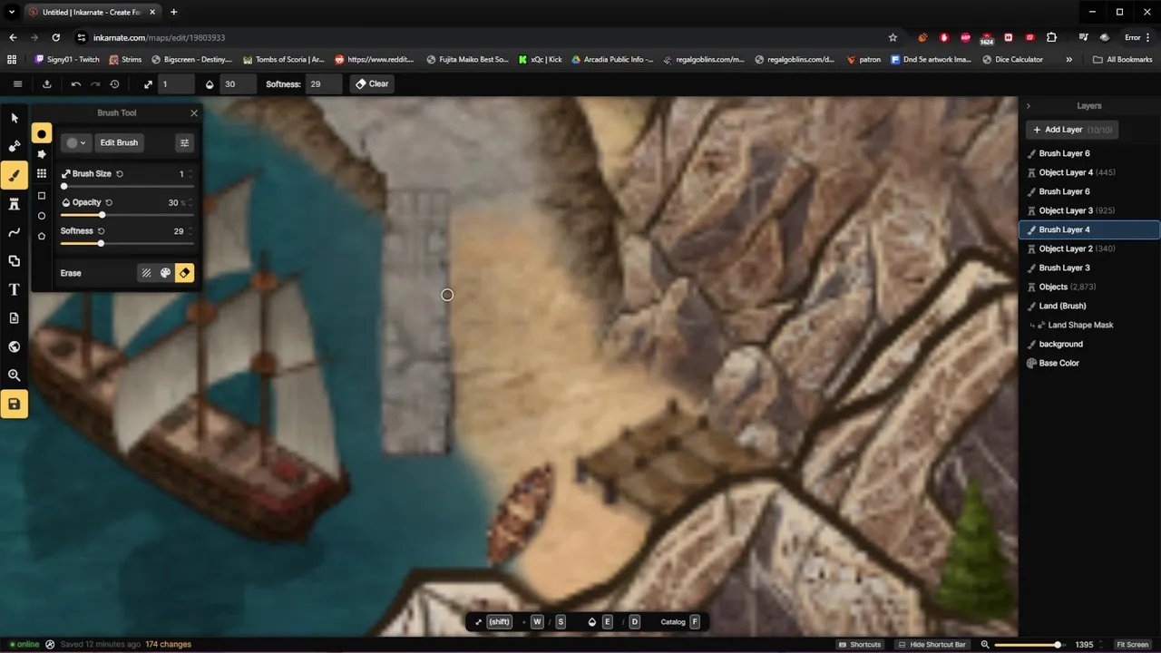Select Object Layer 4 (445) layer
Screen dimensions: 1161x653
click(x=1089, y=172)
